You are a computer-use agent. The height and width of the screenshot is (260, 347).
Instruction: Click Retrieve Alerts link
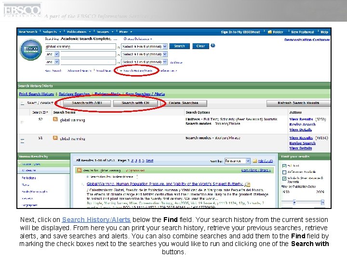[x=107, y=94]
